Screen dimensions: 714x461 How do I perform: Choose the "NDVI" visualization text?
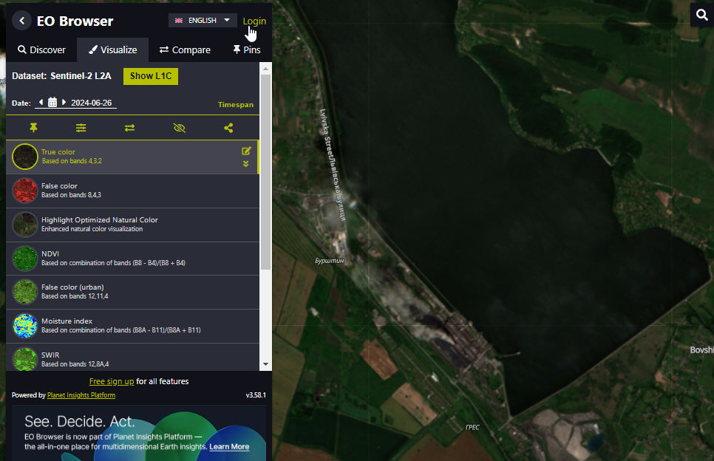click(50, 253)
